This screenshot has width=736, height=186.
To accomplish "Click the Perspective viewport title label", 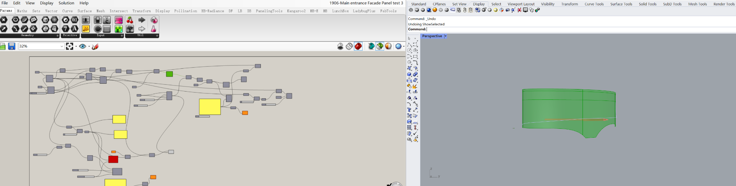I will pyautogui.click(x=432, y=36).
